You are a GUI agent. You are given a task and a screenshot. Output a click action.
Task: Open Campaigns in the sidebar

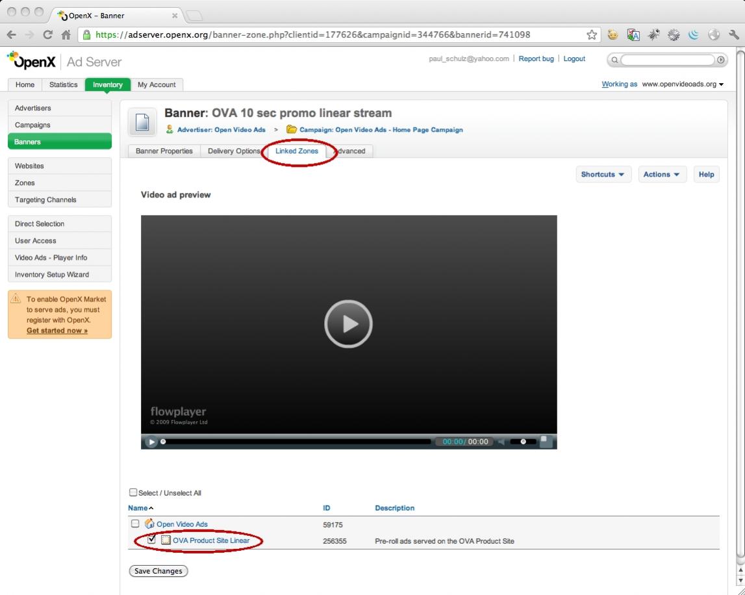(60, 125)
